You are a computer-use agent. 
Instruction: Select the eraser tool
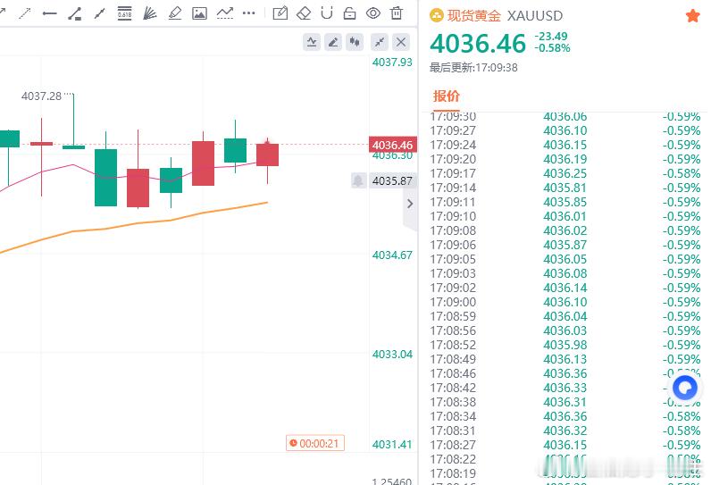[x=304, y=13]
